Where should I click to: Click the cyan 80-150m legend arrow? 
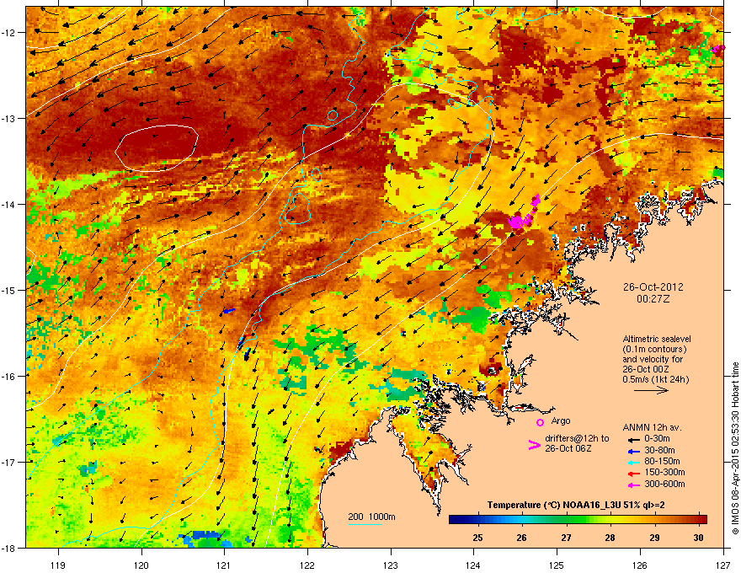point(633,462)
